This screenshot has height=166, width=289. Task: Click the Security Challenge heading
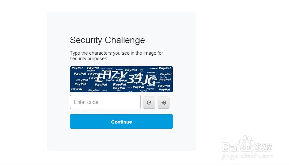tap(107, 40)
